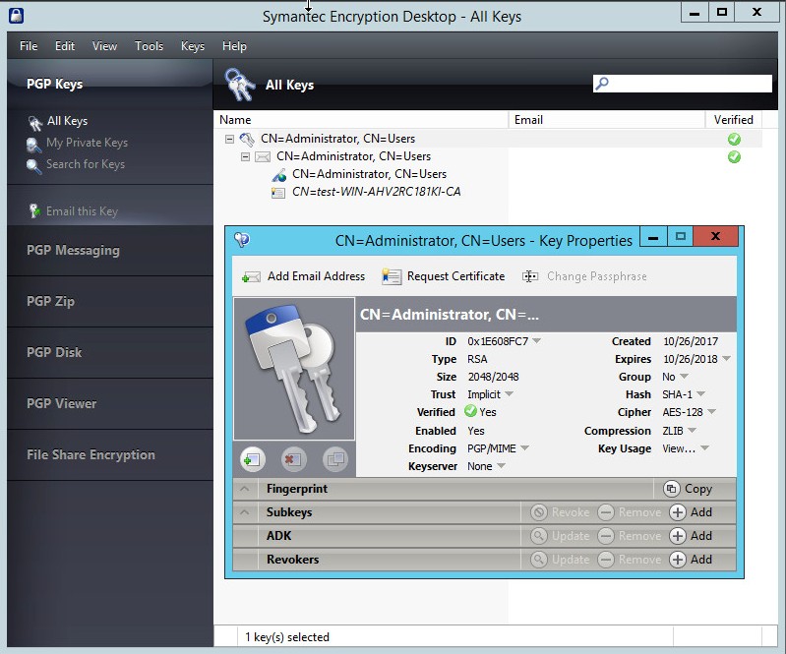This screenshot has height=654, width=786.
Task: Click the key pair icon of top-level Administrator row
Action: click(247, 140)
